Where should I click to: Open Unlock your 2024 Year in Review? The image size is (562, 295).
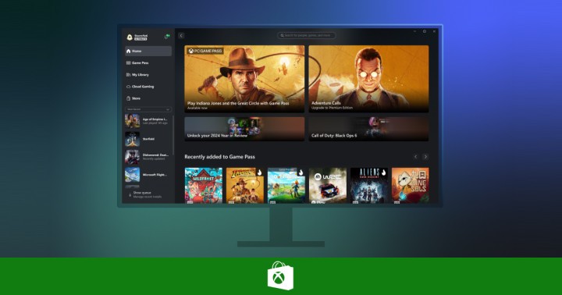[x=244, y=129]
